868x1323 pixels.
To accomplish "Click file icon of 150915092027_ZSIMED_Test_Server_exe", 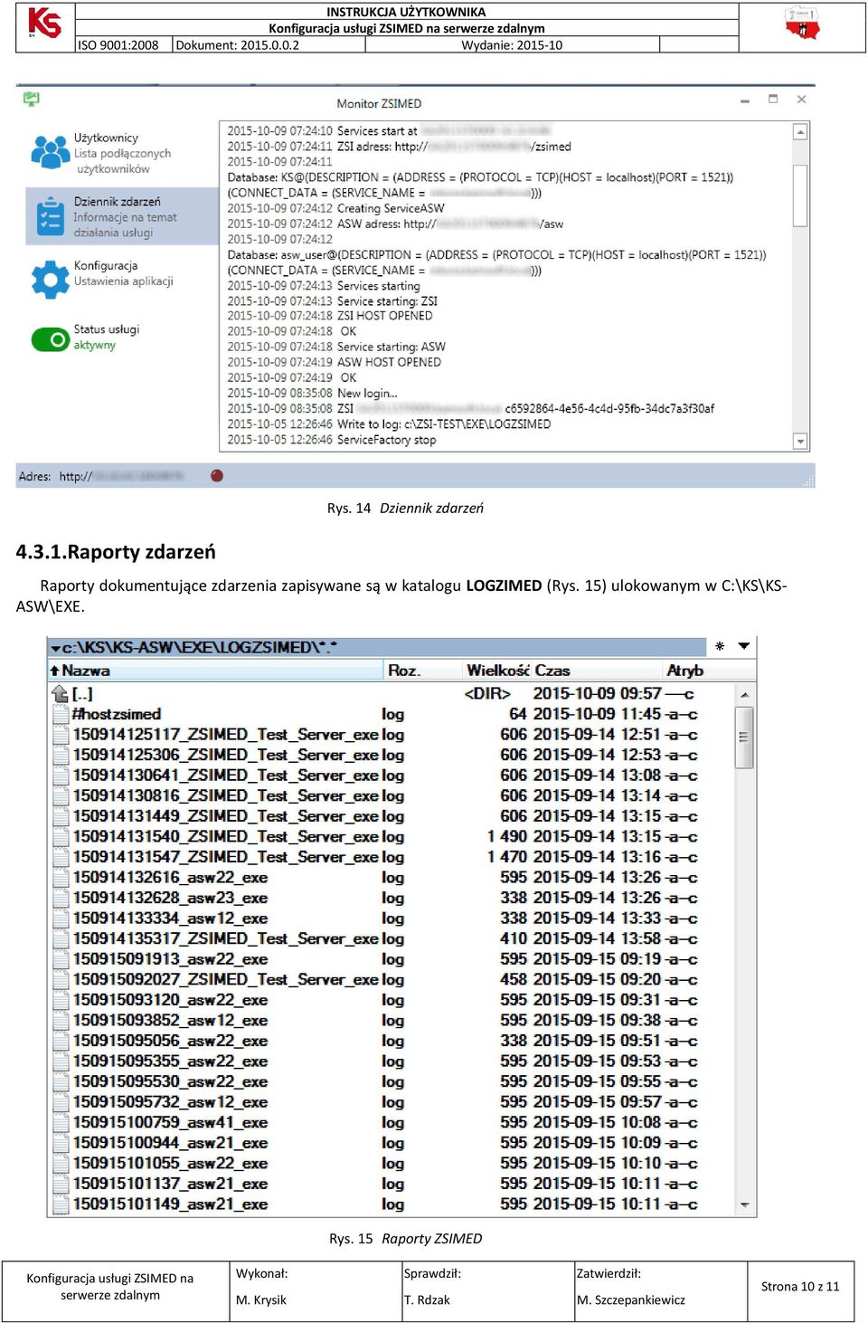I will pyautogui.click(x=61, y=980).
